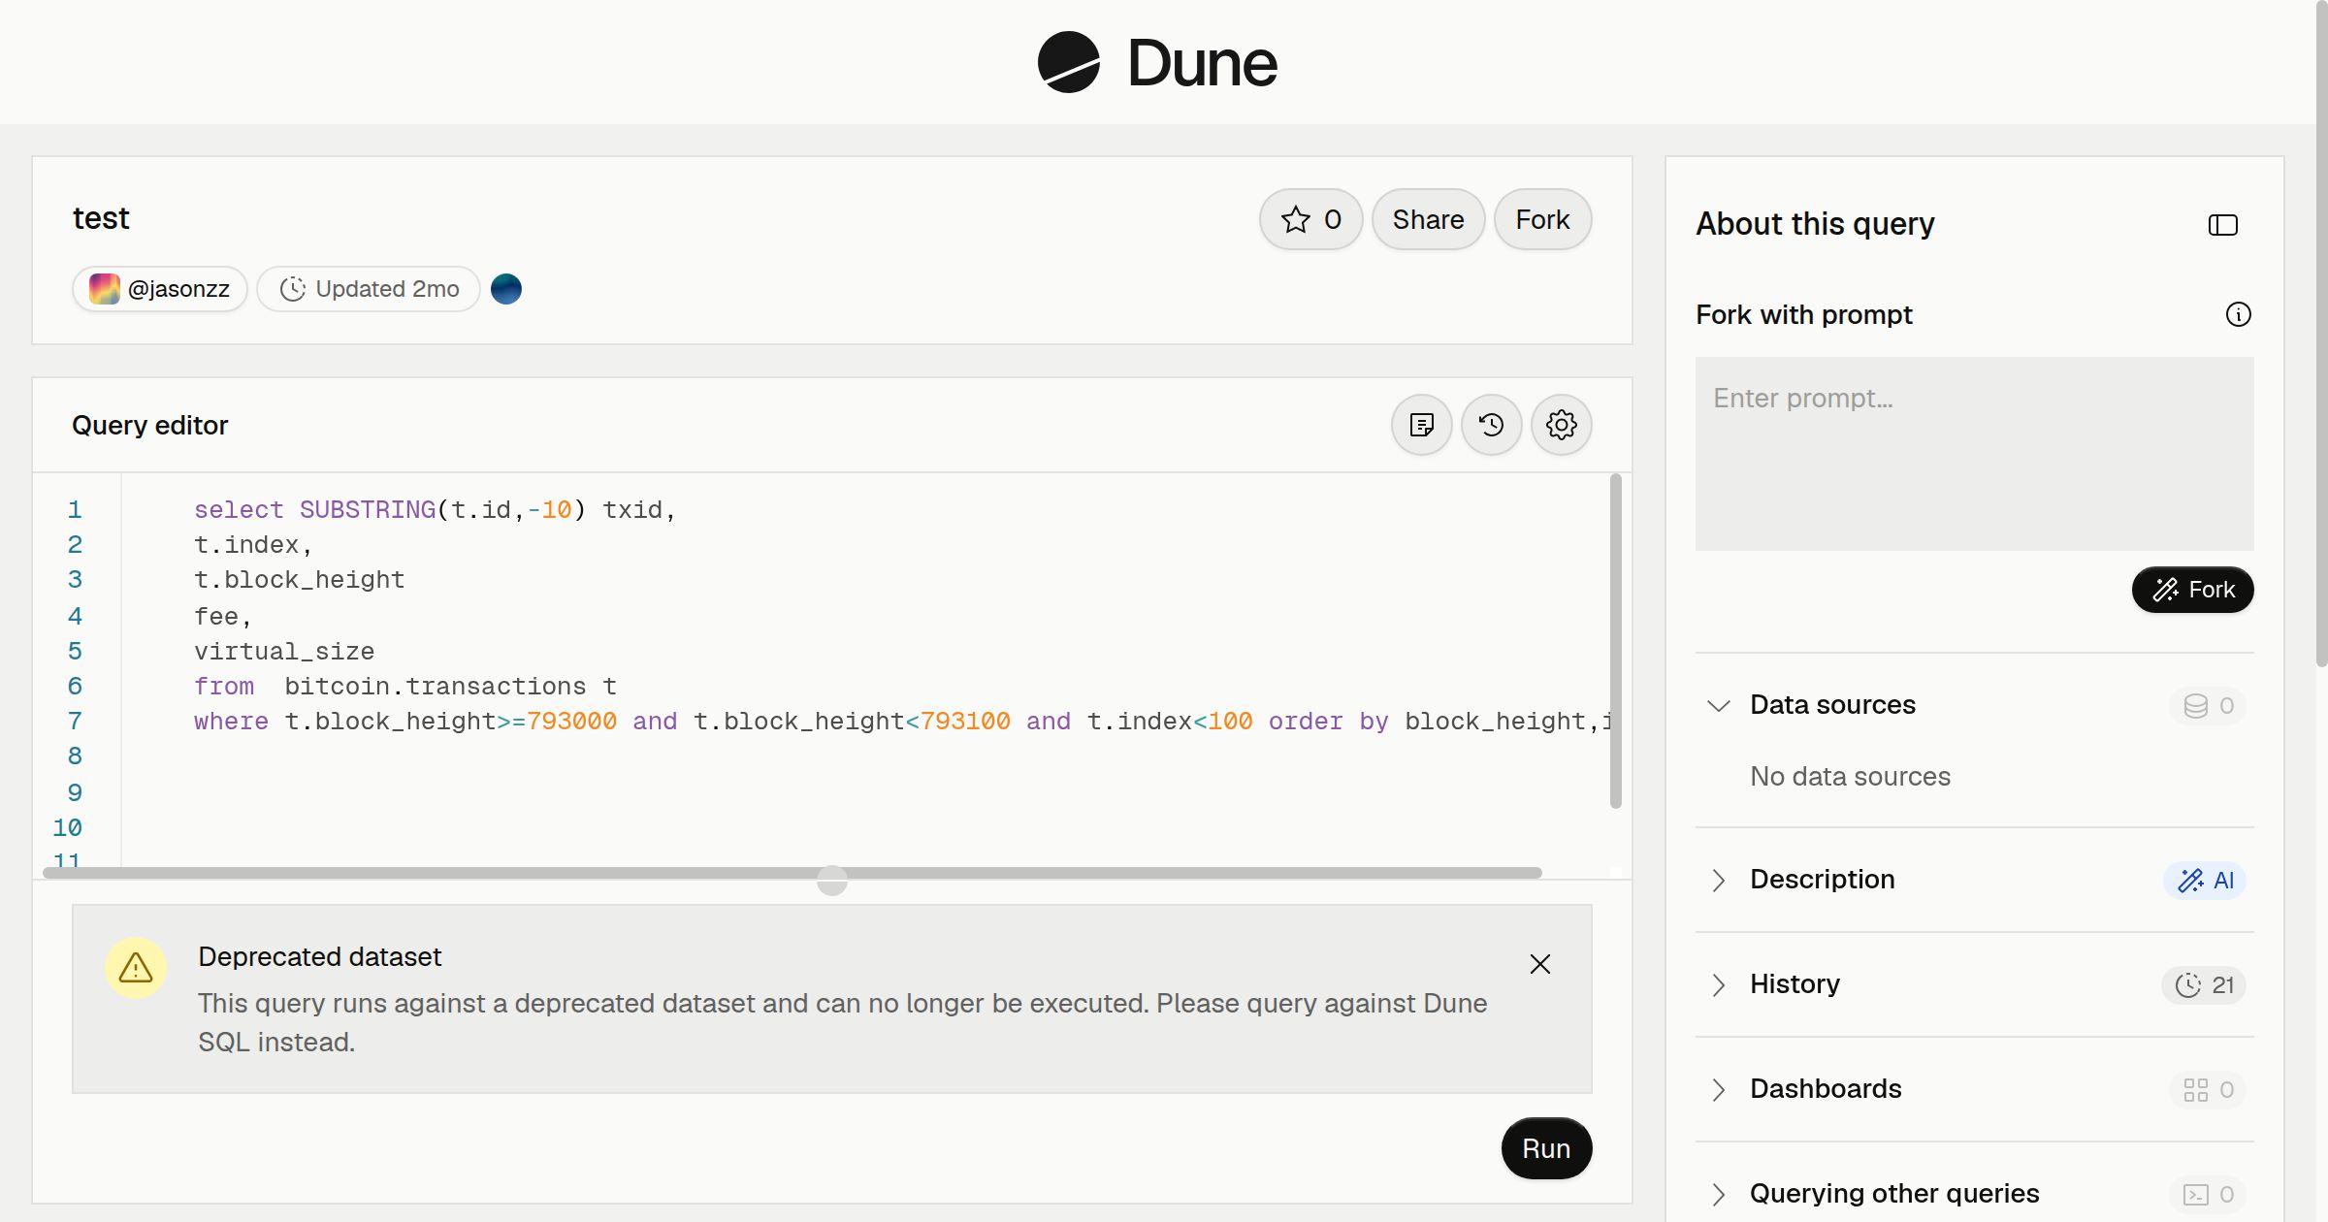Click the deprecated dataset warning icon
Viewport: 2328px width, 1222px height.
[x=136, y=967]
